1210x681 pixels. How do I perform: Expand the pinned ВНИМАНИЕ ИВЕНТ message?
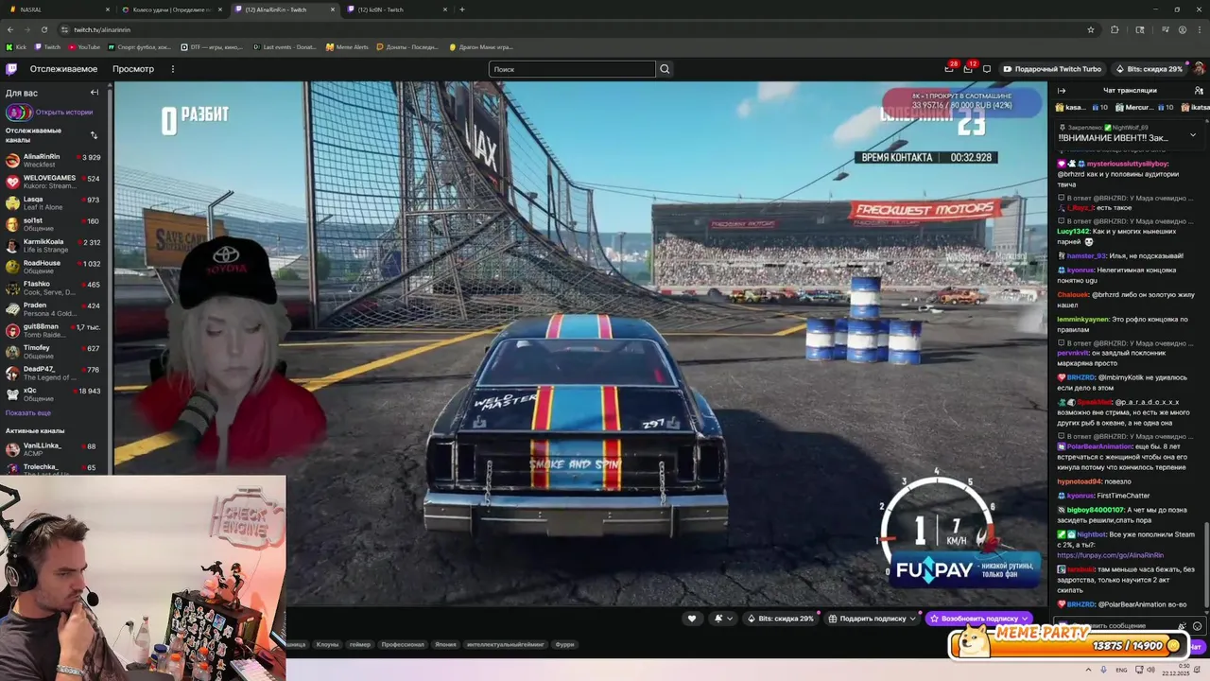coord(1193,134)
